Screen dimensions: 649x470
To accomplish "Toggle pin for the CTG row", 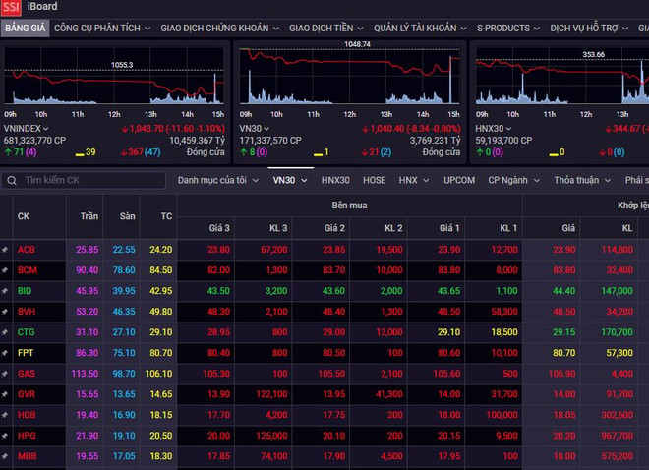I will [5, 332].
